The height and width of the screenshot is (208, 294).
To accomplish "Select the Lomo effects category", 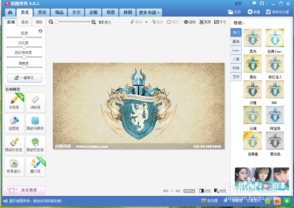I will pyautogui.click(x=236, y=50).
